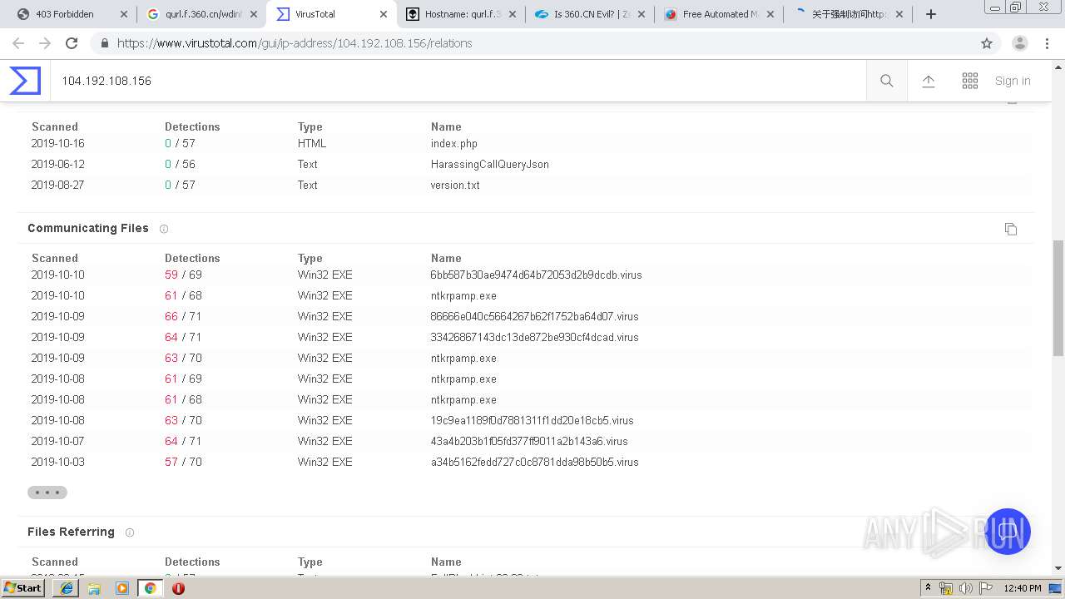Open 86666e040c5664267b62f1752ba64d07.virus entry
Viewport: 1065px width, 599px height.
[535, 317]
